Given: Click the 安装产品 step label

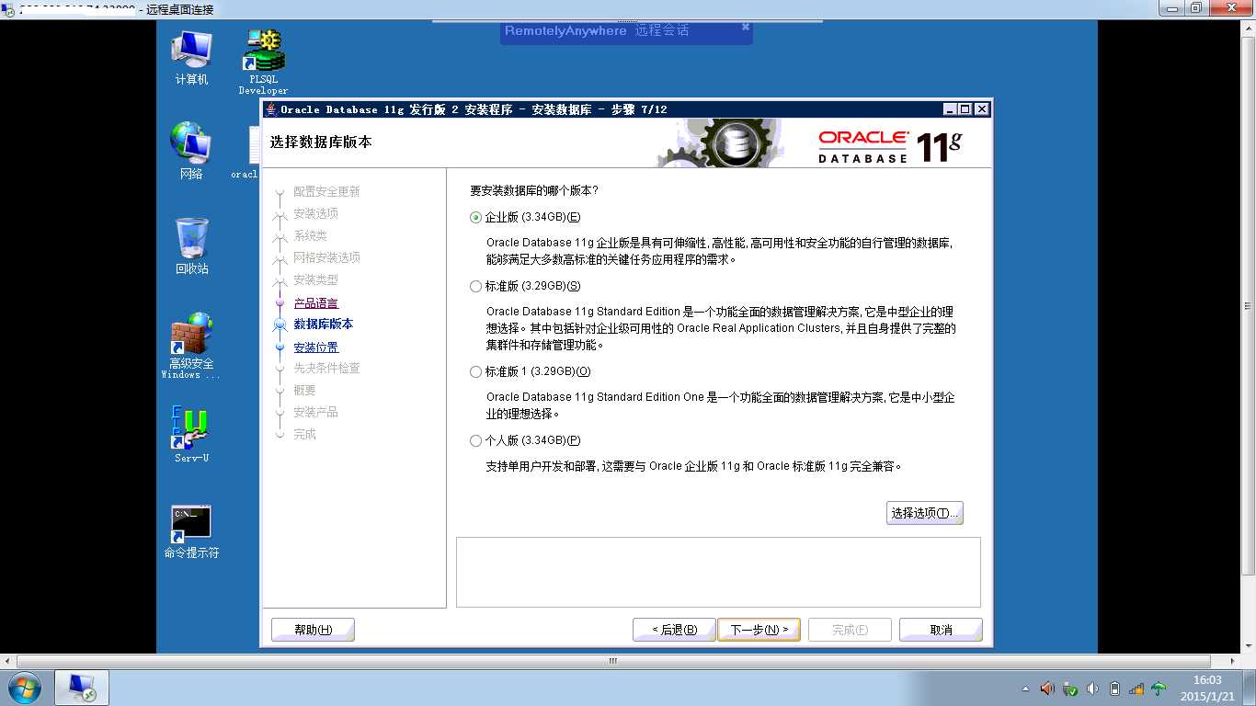Looking at the screenshot, I should click(x=315, y=412).
